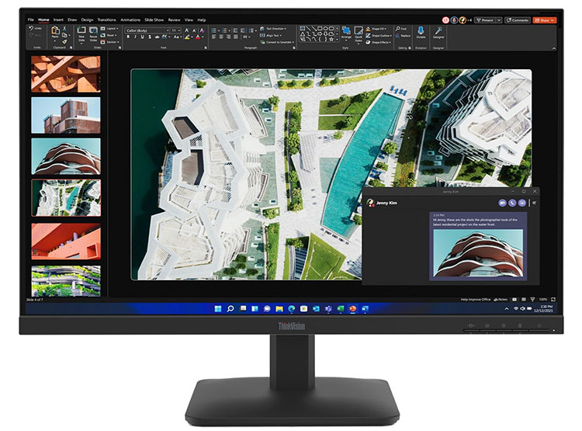Click the Cut scissors icon
This screenshot has width=582, height=431.
(64, 28)
